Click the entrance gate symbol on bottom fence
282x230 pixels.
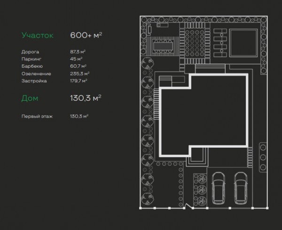187,206
